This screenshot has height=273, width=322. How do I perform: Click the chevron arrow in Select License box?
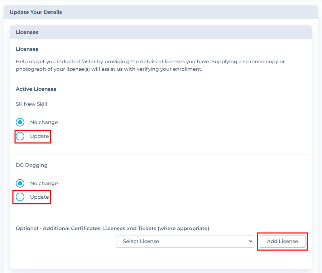[250, 241]
